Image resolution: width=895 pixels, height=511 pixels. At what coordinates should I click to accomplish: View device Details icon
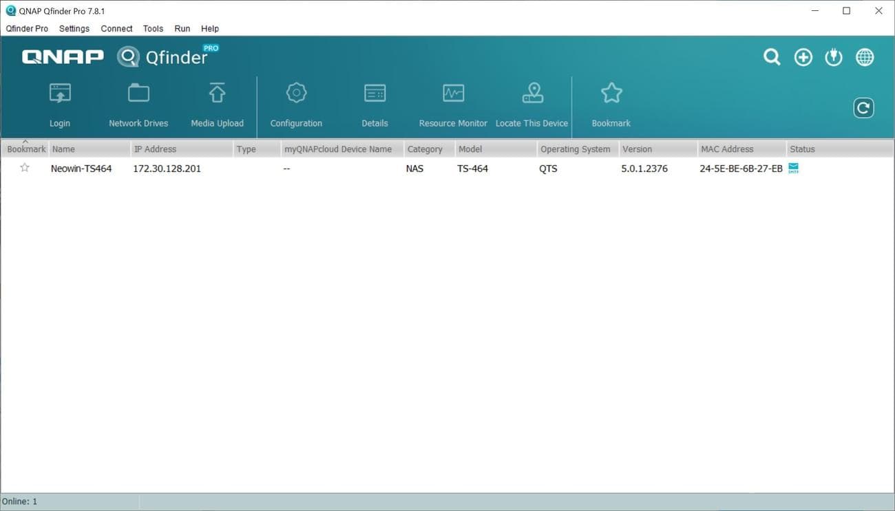[375, 103]
